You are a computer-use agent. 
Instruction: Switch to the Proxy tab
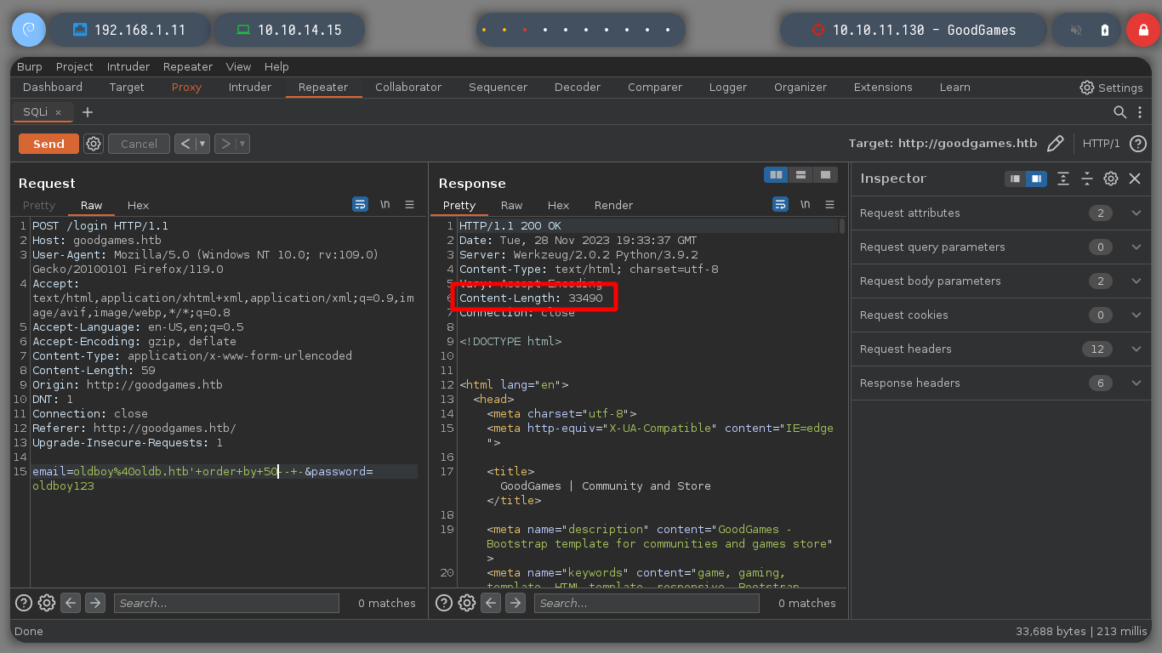tap(186, 87)
